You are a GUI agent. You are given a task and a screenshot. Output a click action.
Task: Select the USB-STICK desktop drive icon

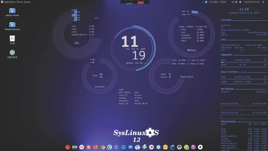click(x=12, y=54)
